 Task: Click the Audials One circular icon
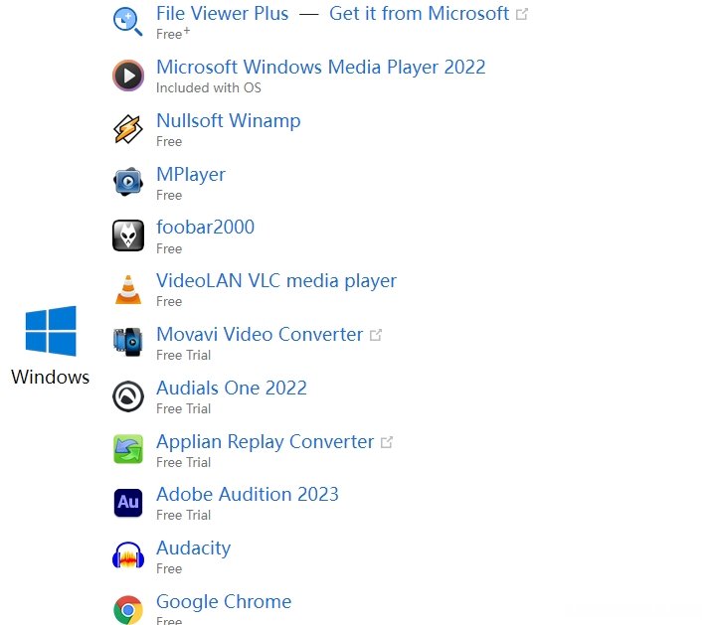128,396
